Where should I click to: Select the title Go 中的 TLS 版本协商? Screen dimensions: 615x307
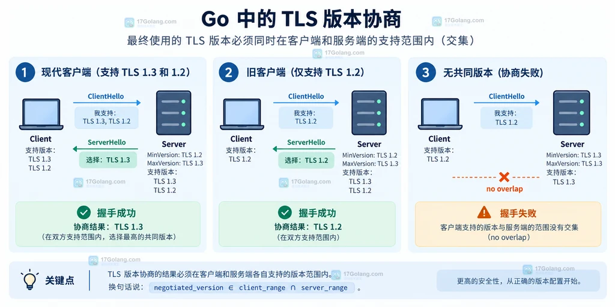coord(301,20)
